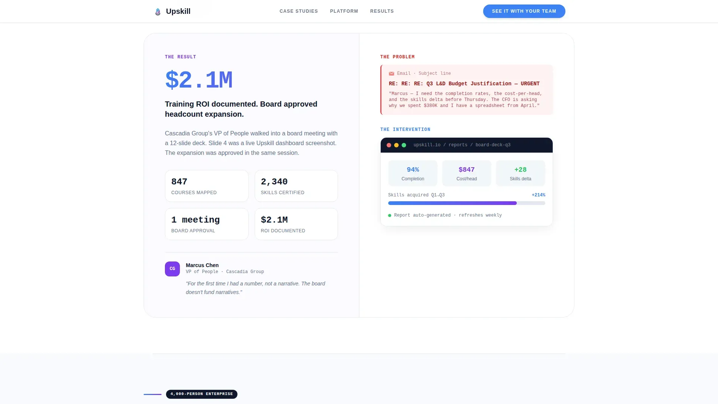Click the email body quote to Marcus

(x=465, y=100)
